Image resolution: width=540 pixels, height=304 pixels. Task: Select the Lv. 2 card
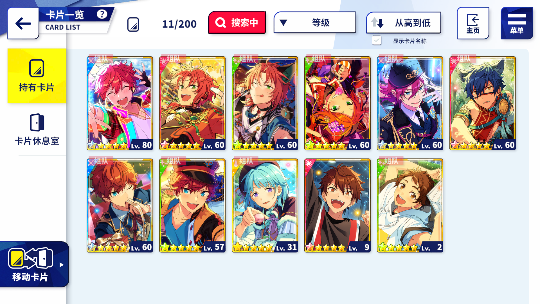tap(410, 205)
